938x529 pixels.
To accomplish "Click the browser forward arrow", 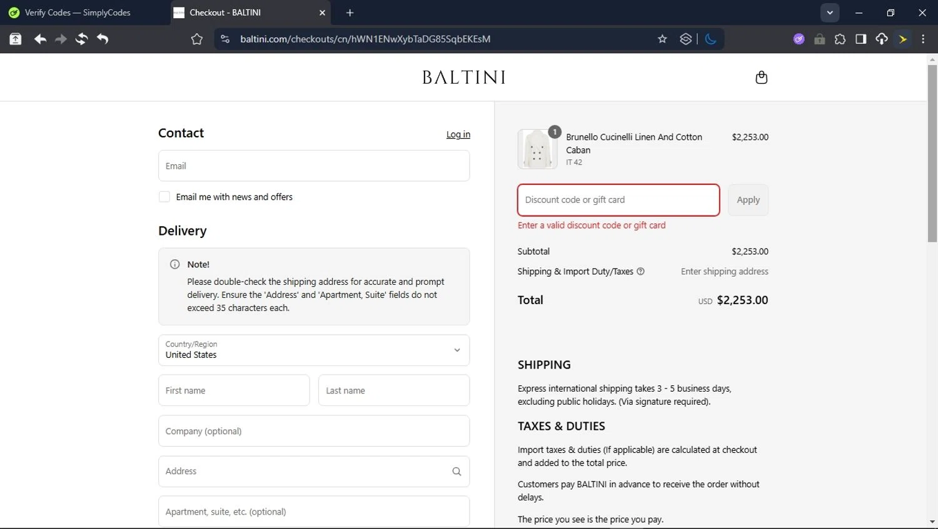I will 61,39.
